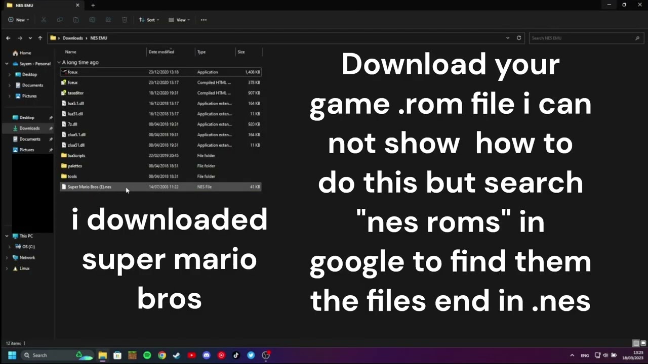Open Linux in the navigation pane
The height and width of the screenshot is (364, 648).
(24, 268)
